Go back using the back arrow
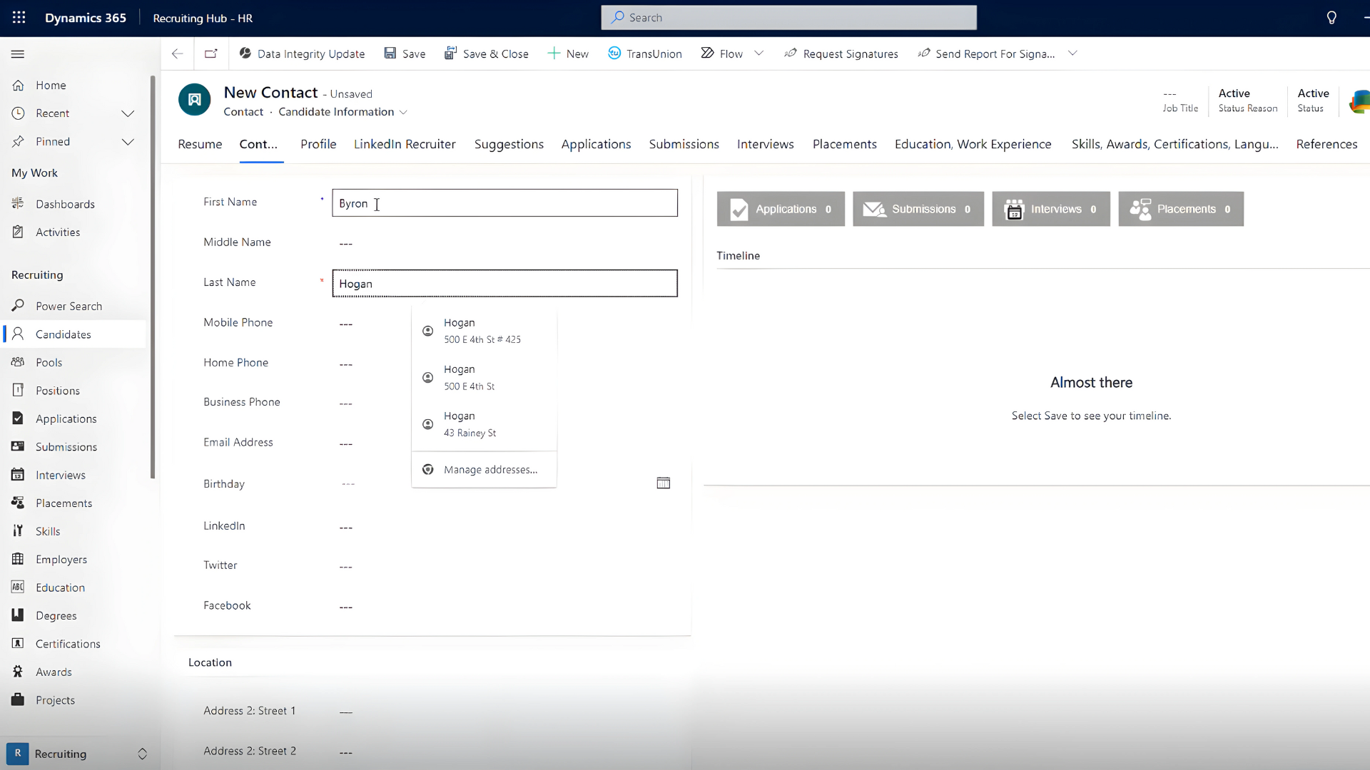 coord(178,53)
